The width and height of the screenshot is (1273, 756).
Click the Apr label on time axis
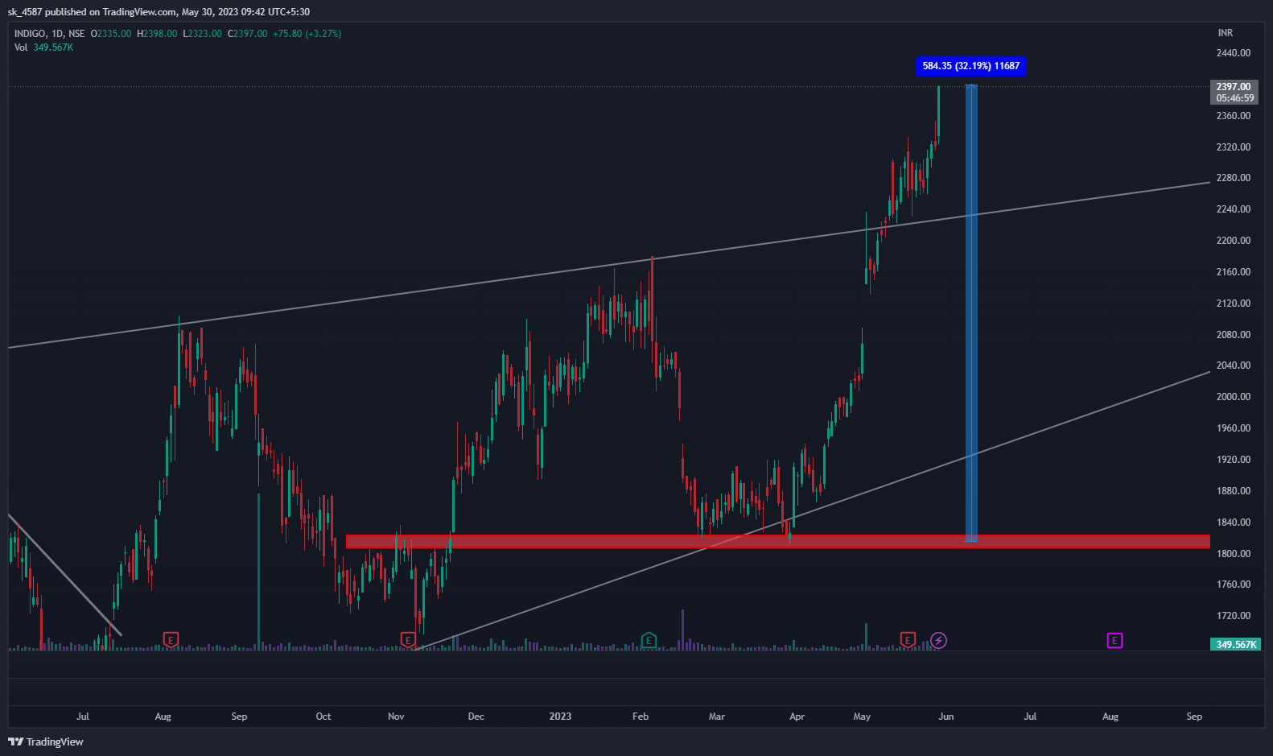coord(797,717)
